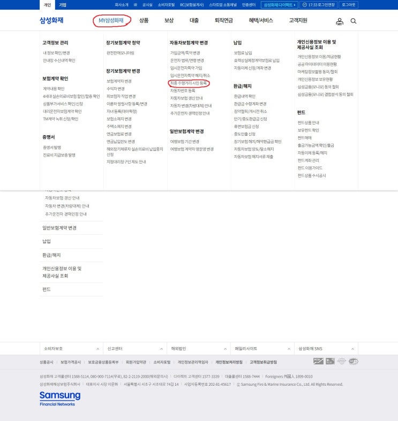Click the rightmost footer certification badge
The height and width of the screenshot is (421, 398).
(354, 362)
